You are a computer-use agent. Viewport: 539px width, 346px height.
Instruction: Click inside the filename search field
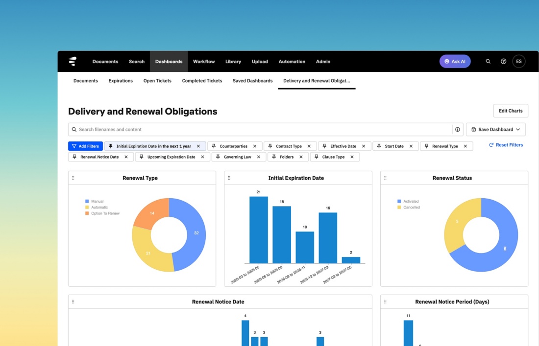pyautogui.click(x=260, y=130)
